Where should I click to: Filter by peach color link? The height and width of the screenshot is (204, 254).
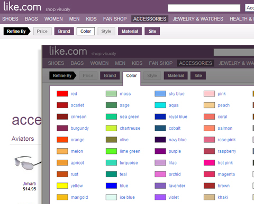pyautogui.click(x=223, y=105)
